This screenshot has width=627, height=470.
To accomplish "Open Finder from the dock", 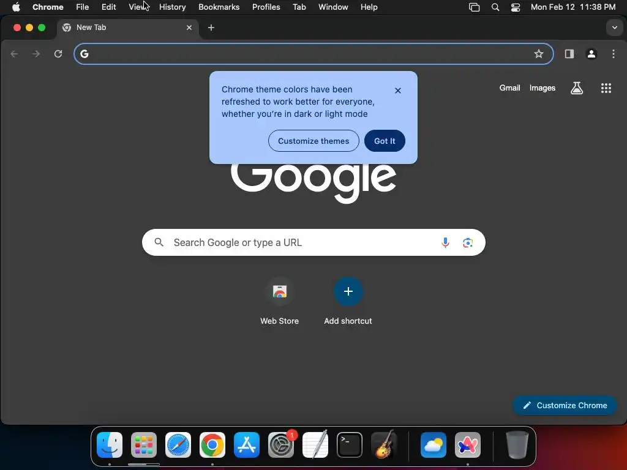I will [x=110, y=445].
